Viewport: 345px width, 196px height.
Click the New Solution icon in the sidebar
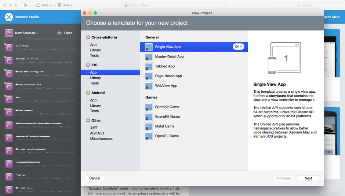point(9,33)
